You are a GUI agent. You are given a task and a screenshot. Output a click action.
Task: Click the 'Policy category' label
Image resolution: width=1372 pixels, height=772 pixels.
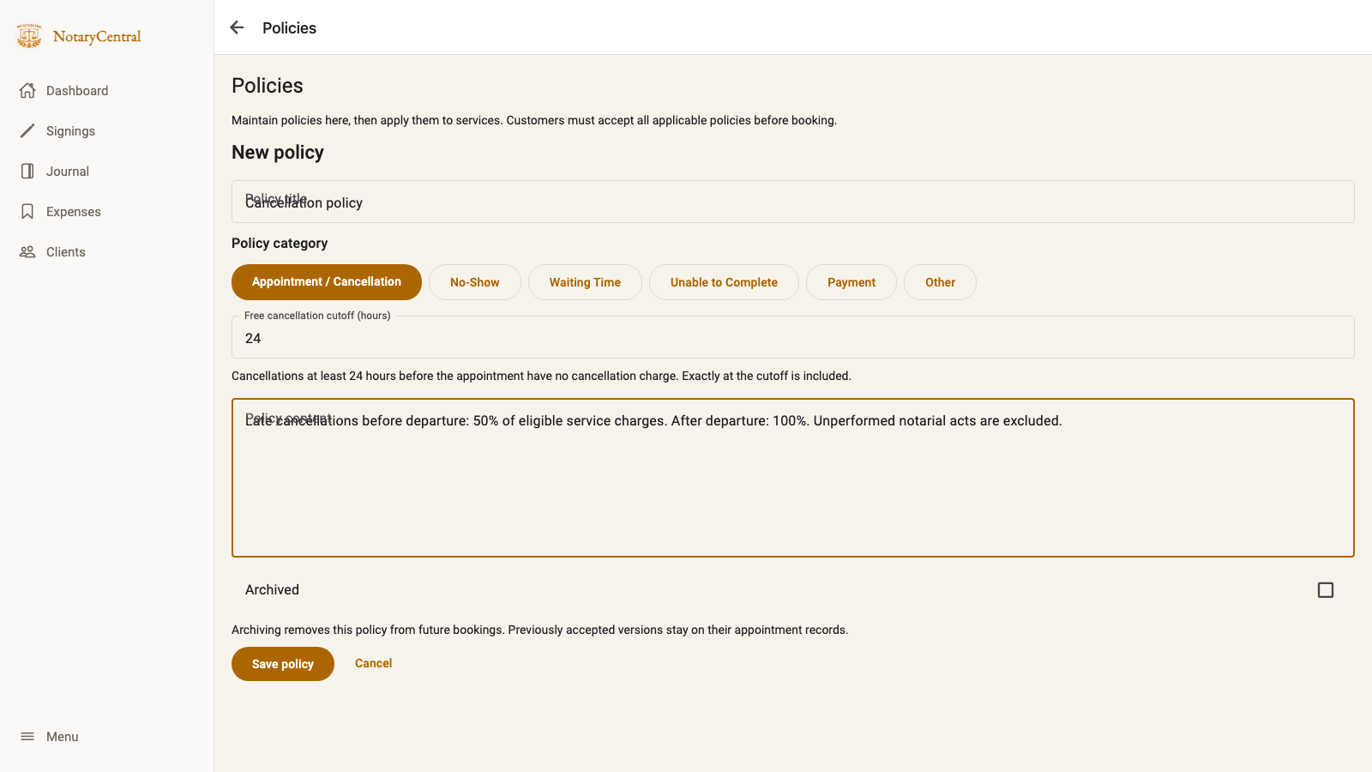(280, 244)
